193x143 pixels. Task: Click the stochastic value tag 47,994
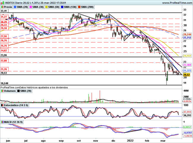click(x=187, y=112)
